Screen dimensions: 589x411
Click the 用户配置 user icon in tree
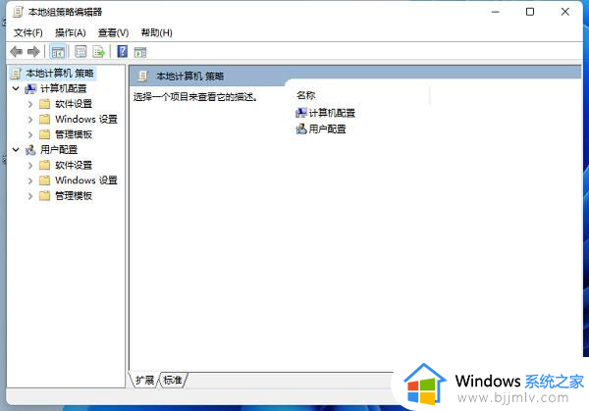(x=30, y=150)
